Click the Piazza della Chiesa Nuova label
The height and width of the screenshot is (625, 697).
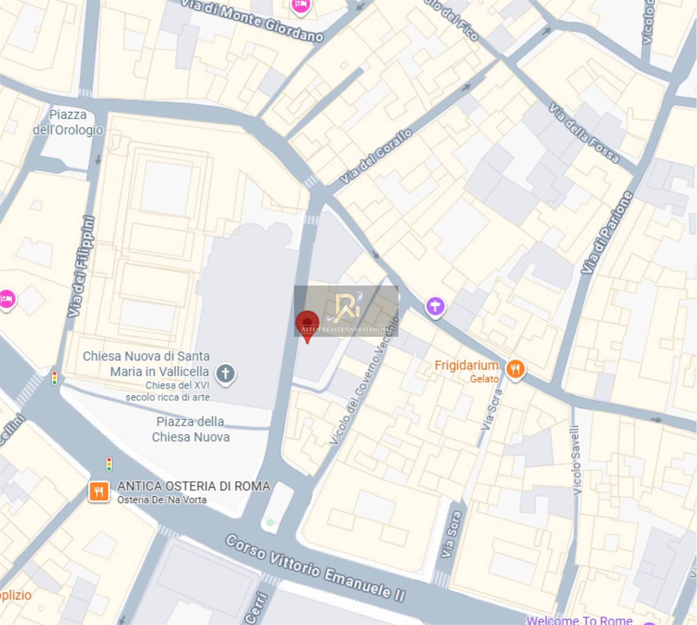(x=191, y=429)
